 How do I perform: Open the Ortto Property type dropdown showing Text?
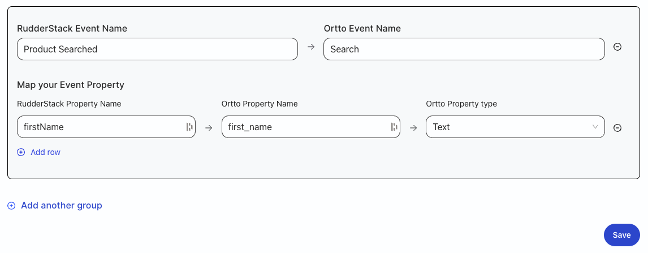(x=515, y=127)
